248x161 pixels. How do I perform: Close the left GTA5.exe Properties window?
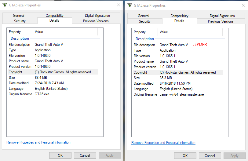click(119, 5)
